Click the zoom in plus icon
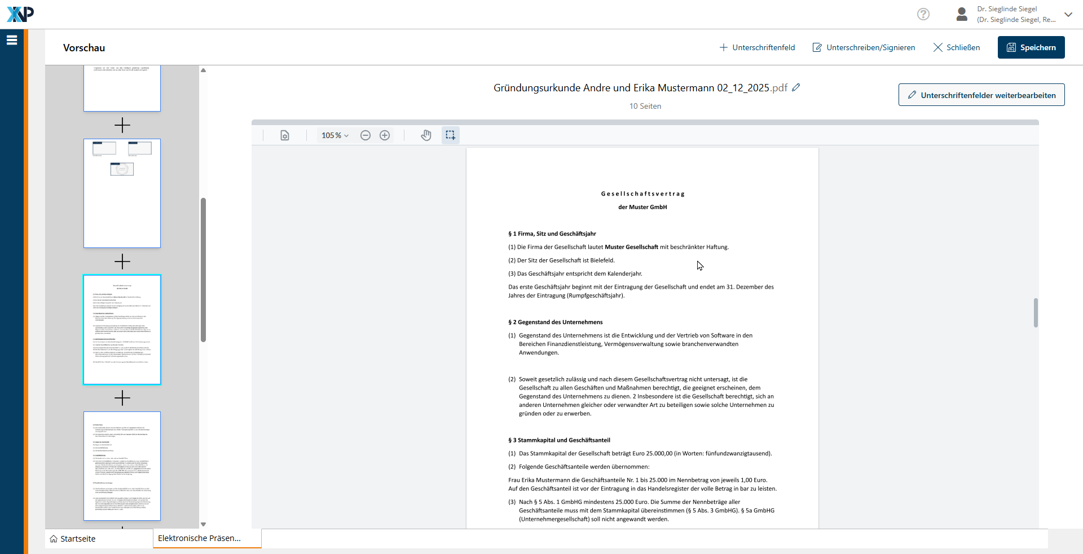1083x554 pixels. tap(385, 135)
